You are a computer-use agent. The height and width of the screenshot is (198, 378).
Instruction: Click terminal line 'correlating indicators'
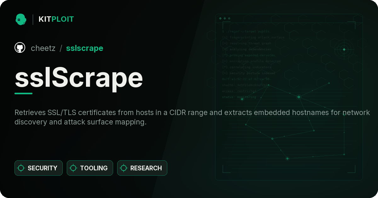click(x=247, y=67)
